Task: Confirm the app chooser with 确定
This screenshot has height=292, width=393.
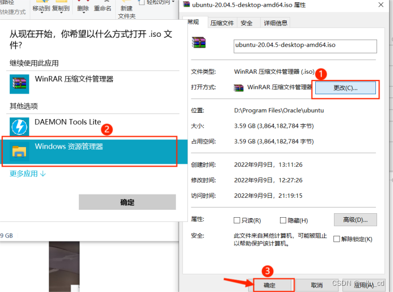Action: click(x=127, y=202)
